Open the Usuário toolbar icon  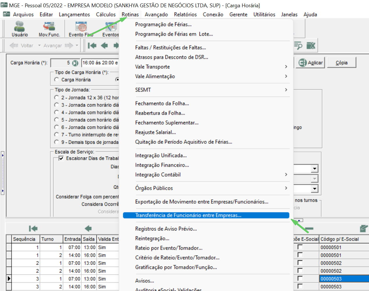tap(20, 29)
